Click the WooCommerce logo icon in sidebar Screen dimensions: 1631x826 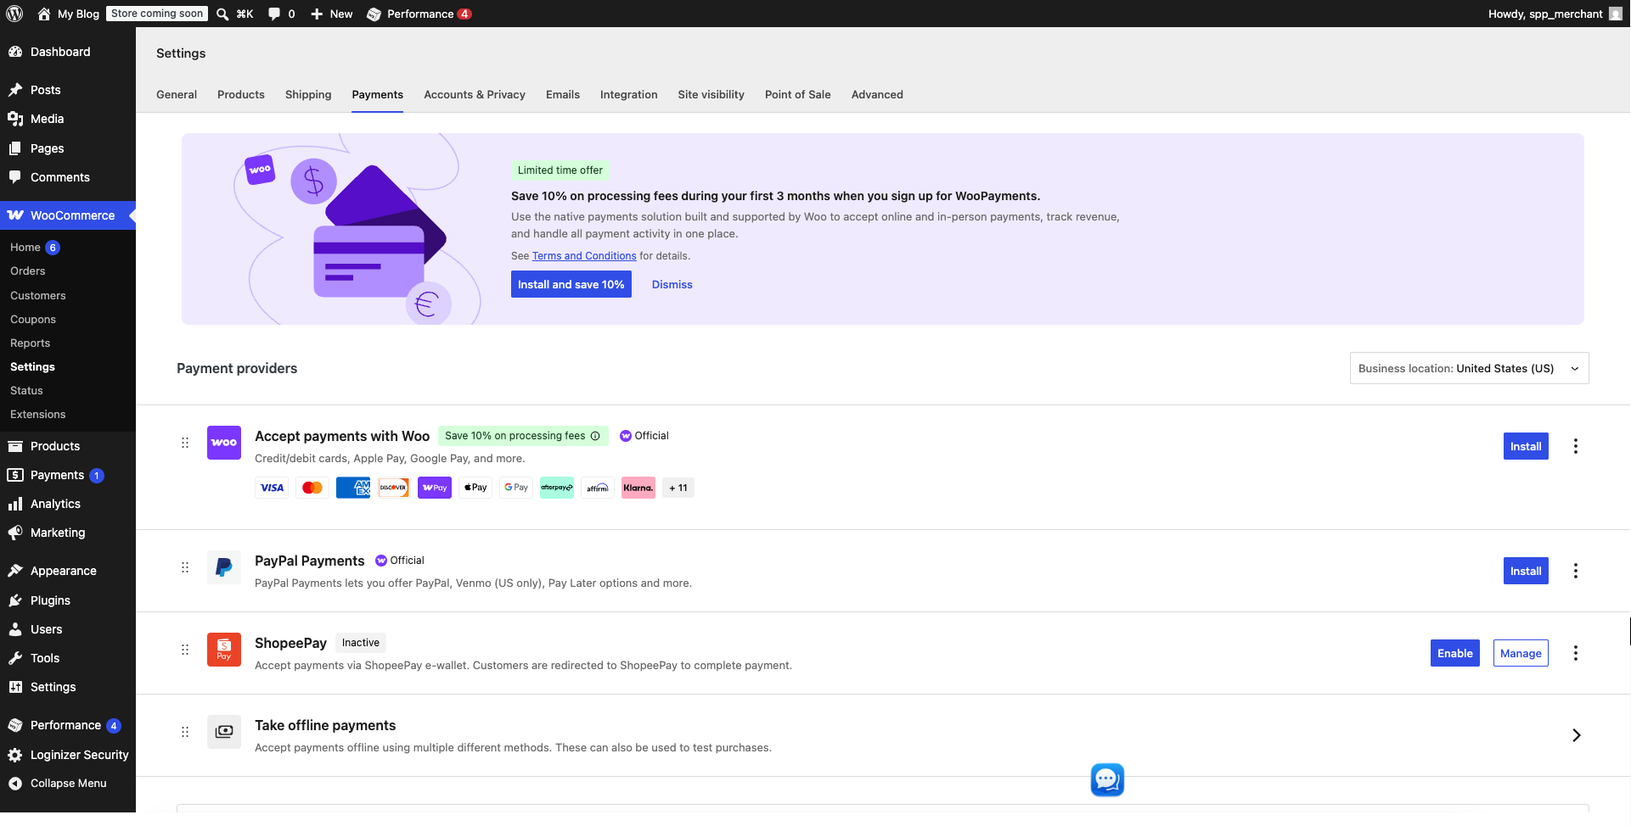click(15, 215)
